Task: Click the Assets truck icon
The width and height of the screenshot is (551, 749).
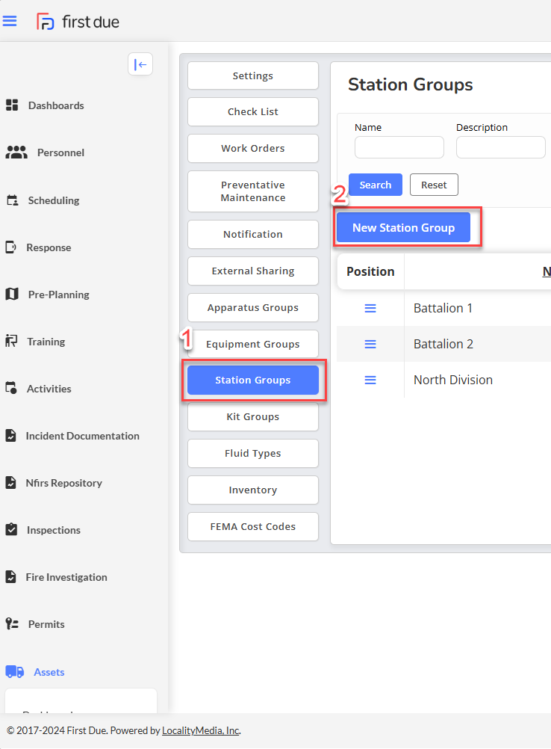Action: (14, 672)
